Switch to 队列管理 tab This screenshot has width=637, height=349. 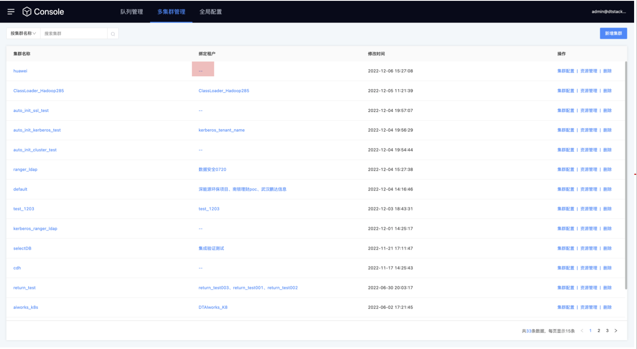(x=132, y=12)
